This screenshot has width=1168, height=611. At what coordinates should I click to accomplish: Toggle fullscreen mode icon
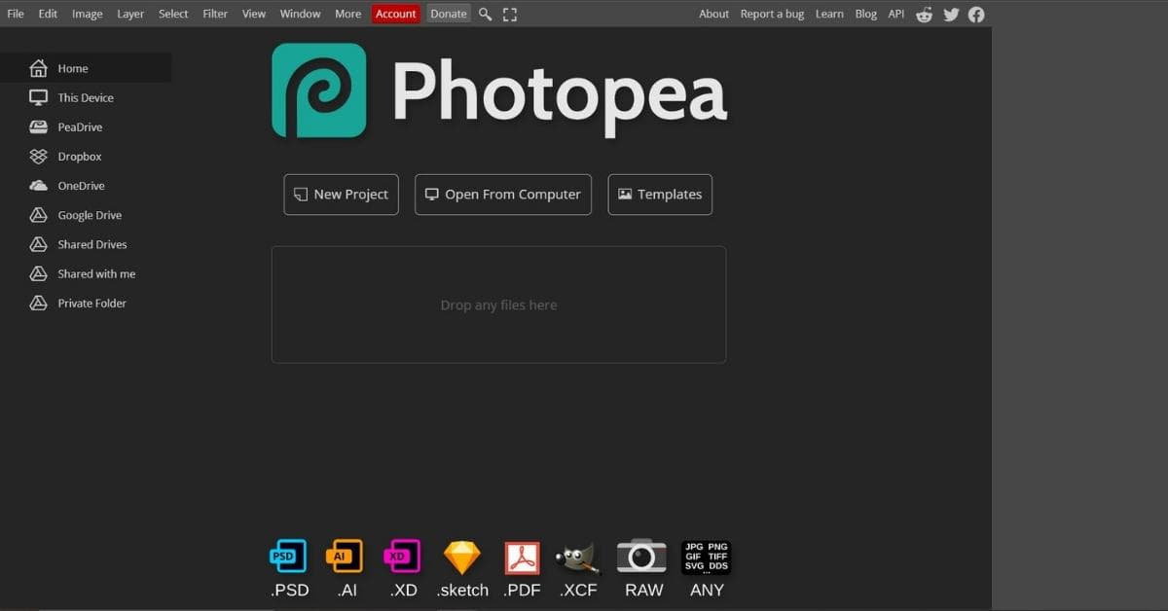[x=510, y=14]
